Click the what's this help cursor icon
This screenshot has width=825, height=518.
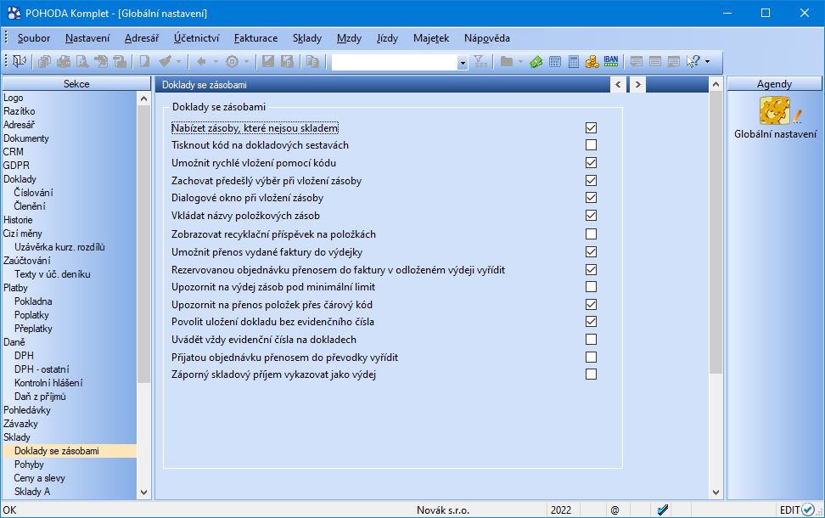click(x=693, y=62)
